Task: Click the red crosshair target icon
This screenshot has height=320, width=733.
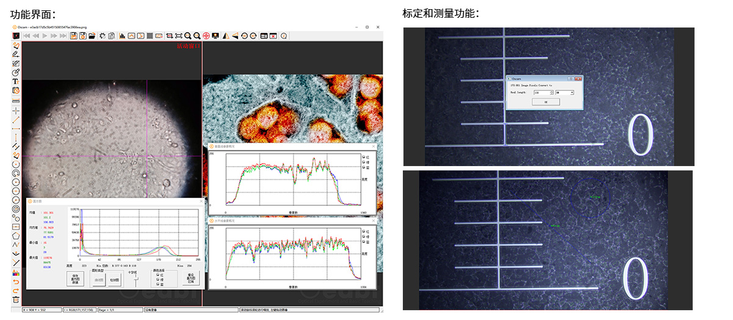Action: (x=206, y=36)
